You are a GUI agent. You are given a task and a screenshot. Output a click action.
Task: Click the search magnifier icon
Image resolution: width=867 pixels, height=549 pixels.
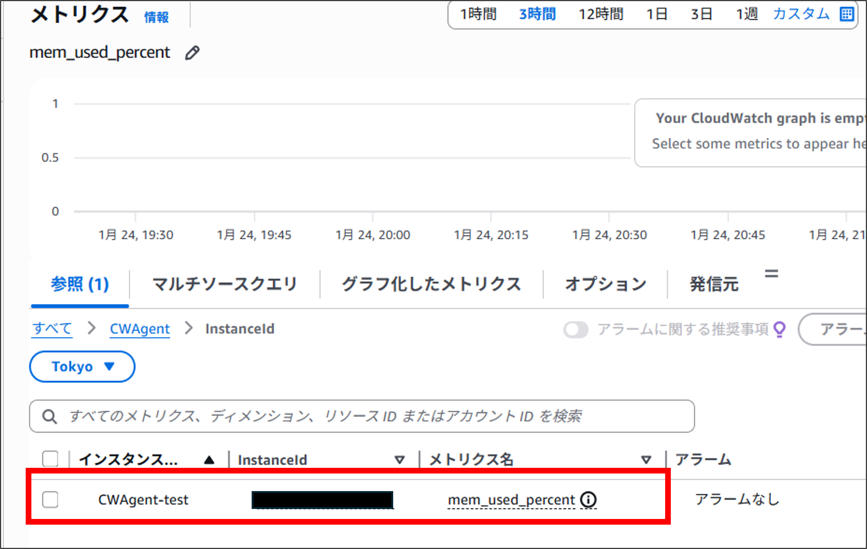50,416
